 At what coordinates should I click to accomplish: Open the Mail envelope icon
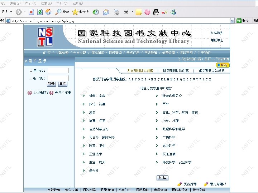[106, 12]
